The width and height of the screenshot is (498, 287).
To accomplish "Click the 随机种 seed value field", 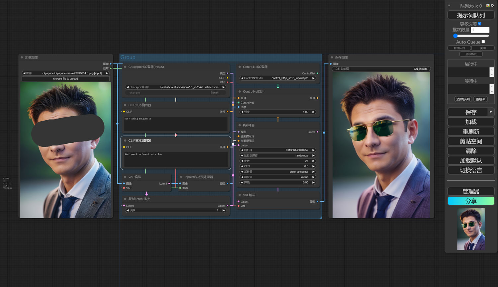I will point(278,150).
